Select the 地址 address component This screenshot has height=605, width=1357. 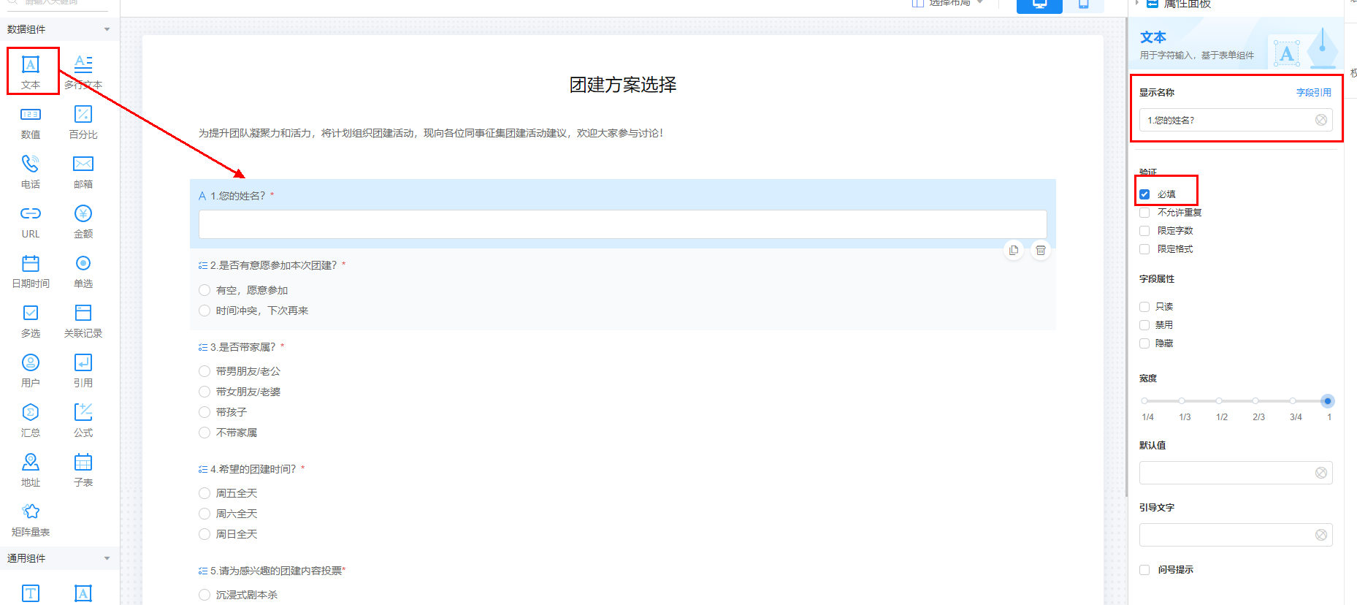tap(31, 470)
